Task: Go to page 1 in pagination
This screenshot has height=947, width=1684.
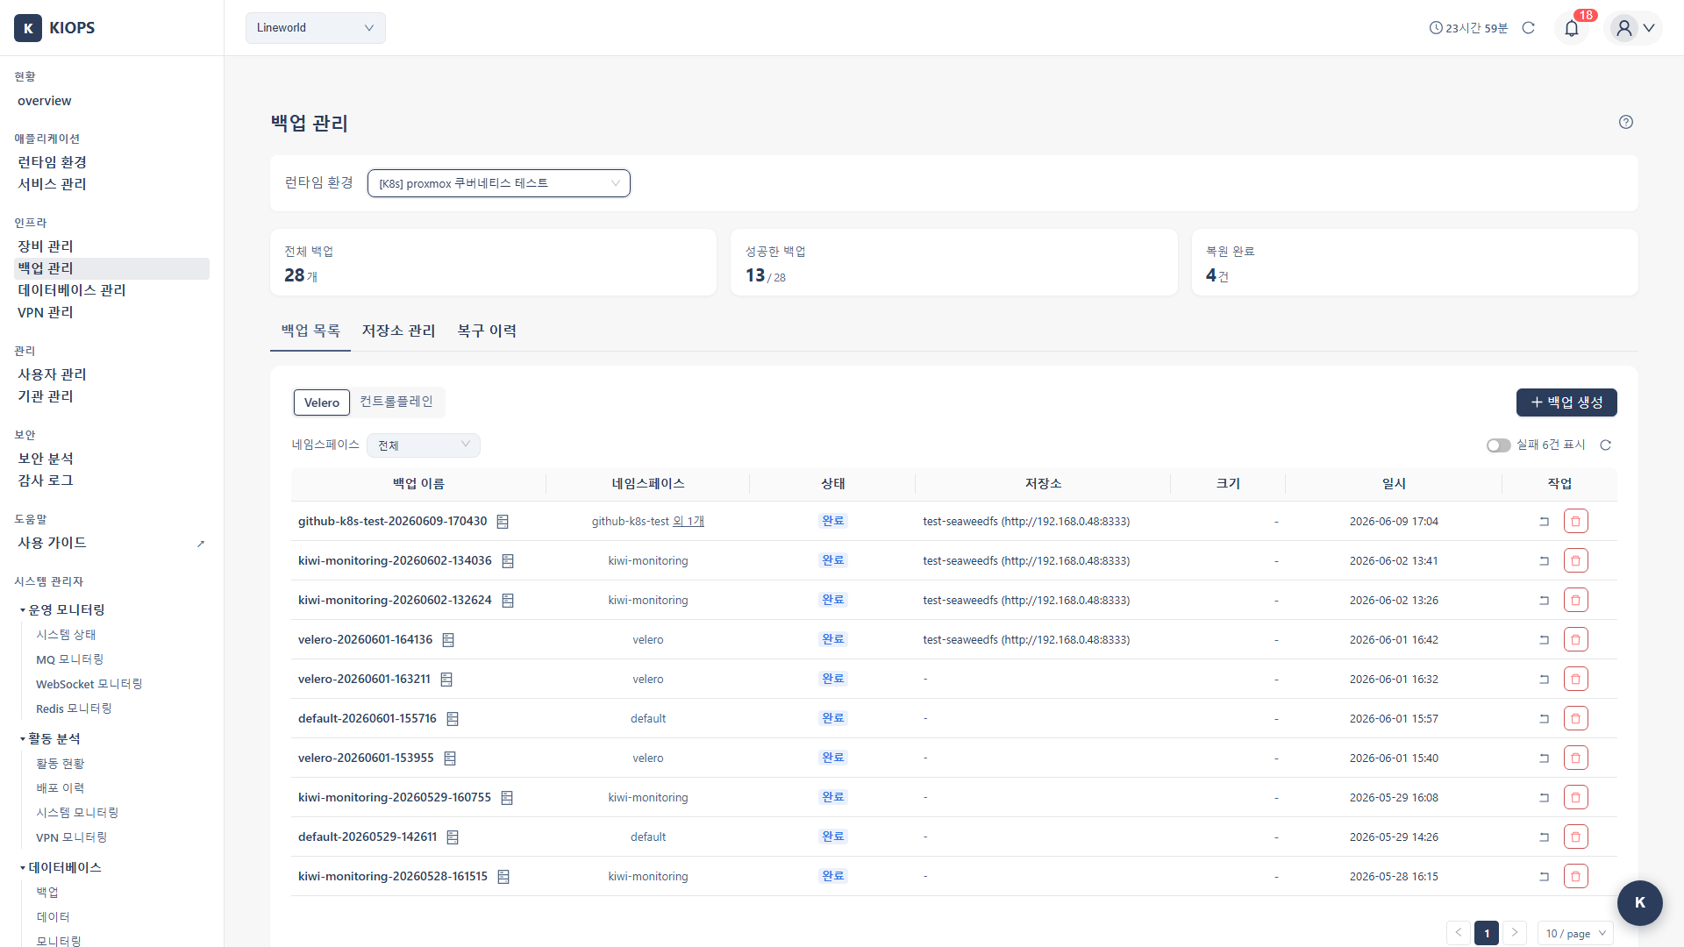Action: [x=1487, y=933]
